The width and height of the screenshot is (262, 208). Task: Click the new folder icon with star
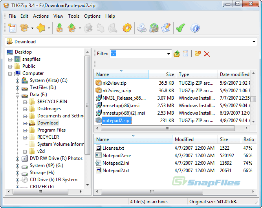(x=198, y=54)
